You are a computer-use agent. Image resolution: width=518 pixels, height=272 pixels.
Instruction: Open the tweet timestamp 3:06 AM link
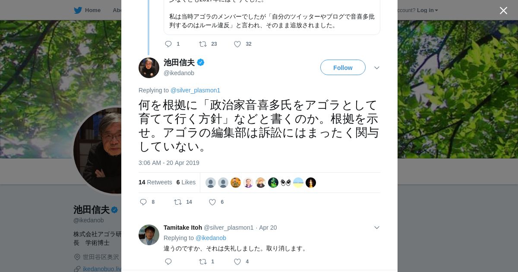tap(169, 163)
